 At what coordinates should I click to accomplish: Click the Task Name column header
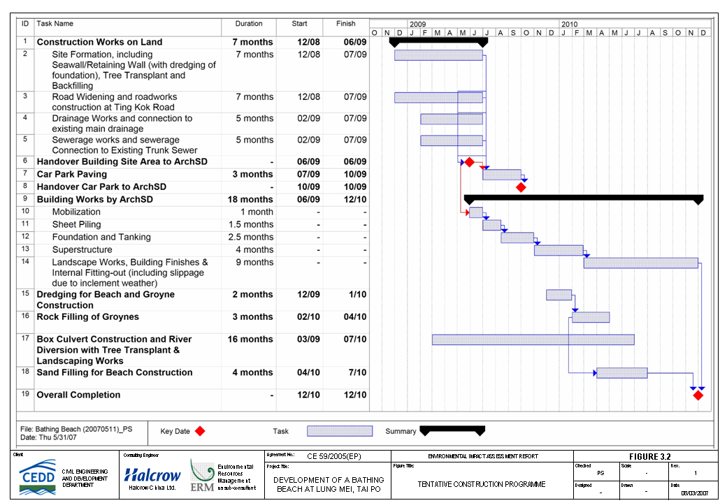55,24
